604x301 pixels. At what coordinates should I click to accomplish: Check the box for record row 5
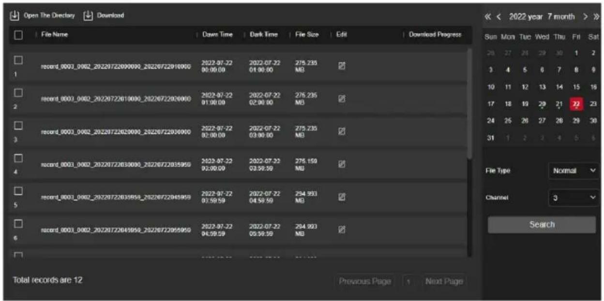[18, 190]
